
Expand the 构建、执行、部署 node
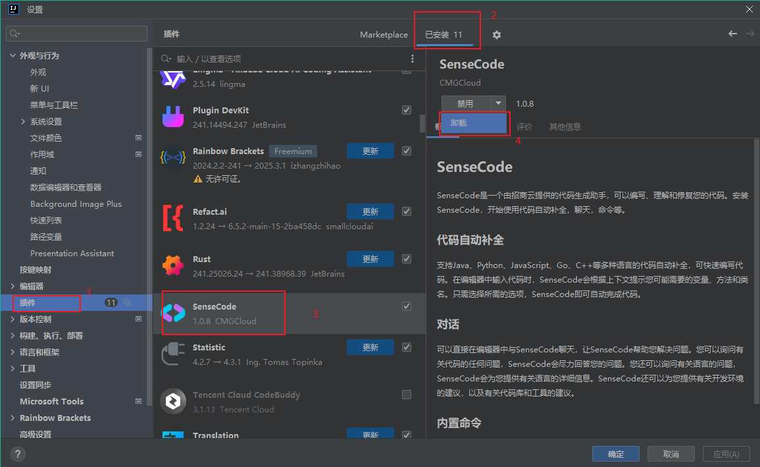(x=13, y=335)
